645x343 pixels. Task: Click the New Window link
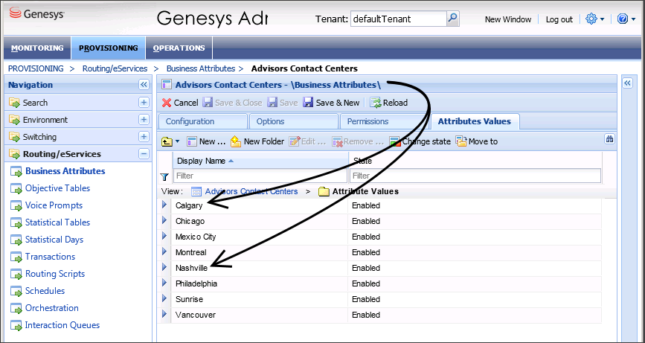coord(508,19)
